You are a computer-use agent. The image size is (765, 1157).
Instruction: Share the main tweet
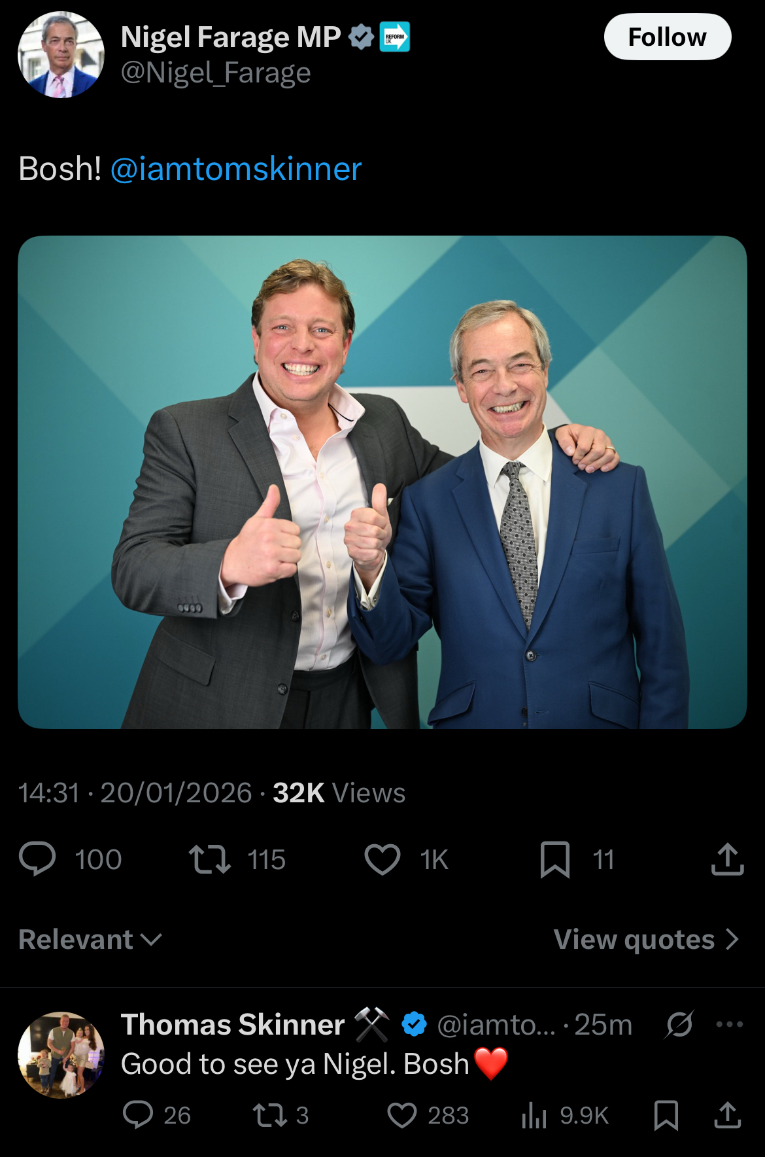[x=727, y=859]
